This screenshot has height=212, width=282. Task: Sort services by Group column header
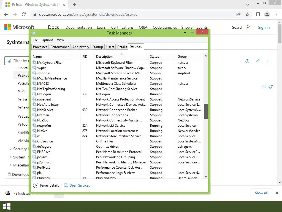point(189,56)
